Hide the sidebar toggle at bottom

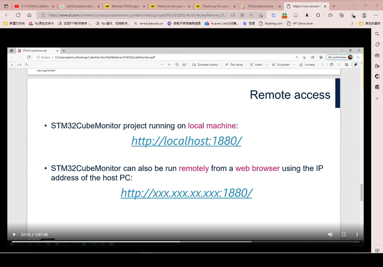tap(377, 251)
